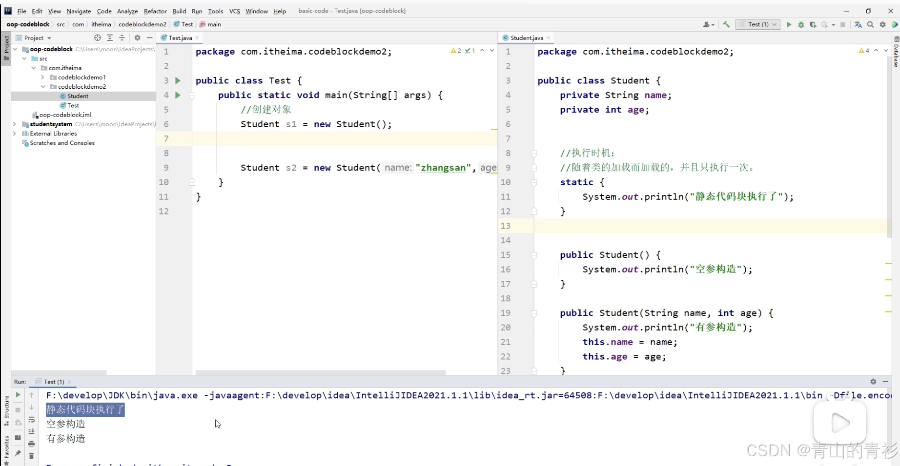
Task: Hide the Project tool window
Action: point(149,38)
